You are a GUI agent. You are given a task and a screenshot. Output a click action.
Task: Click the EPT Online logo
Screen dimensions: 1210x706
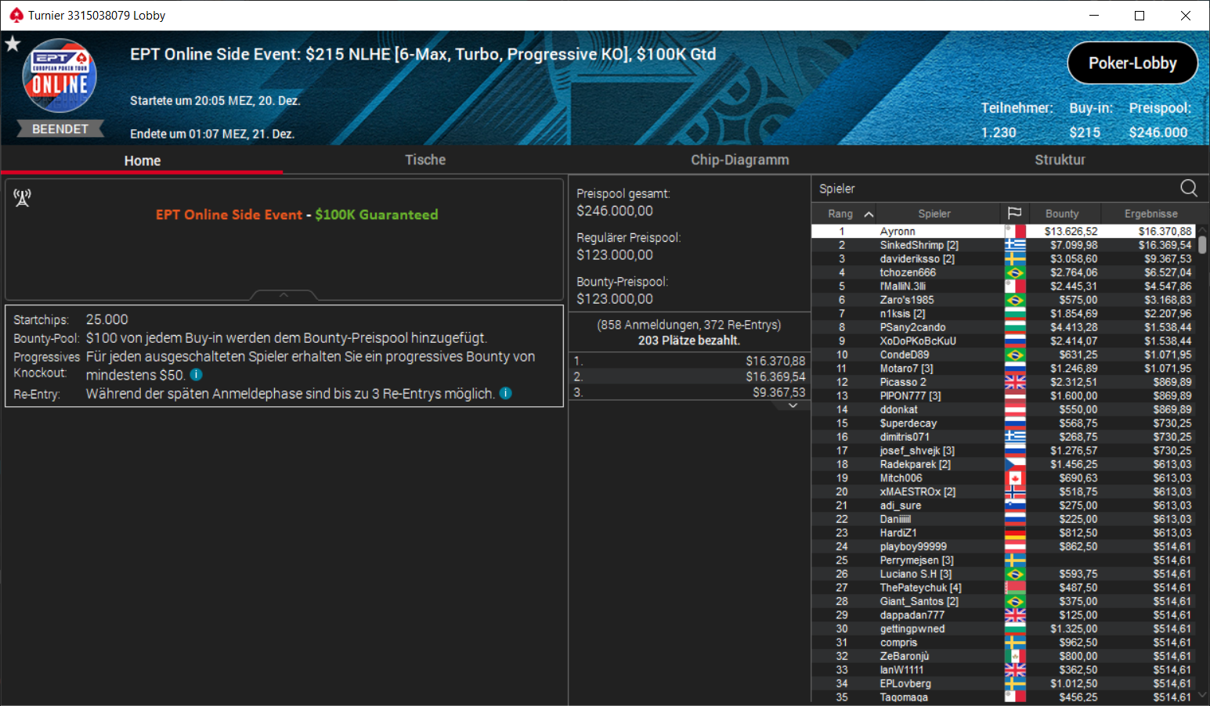pyautogui.click(x=60, y=76)
